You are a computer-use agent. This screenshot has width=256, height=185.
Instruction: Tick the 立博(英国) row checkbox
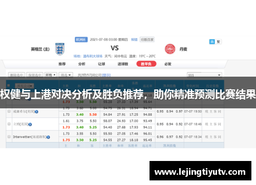coord(9,124)
